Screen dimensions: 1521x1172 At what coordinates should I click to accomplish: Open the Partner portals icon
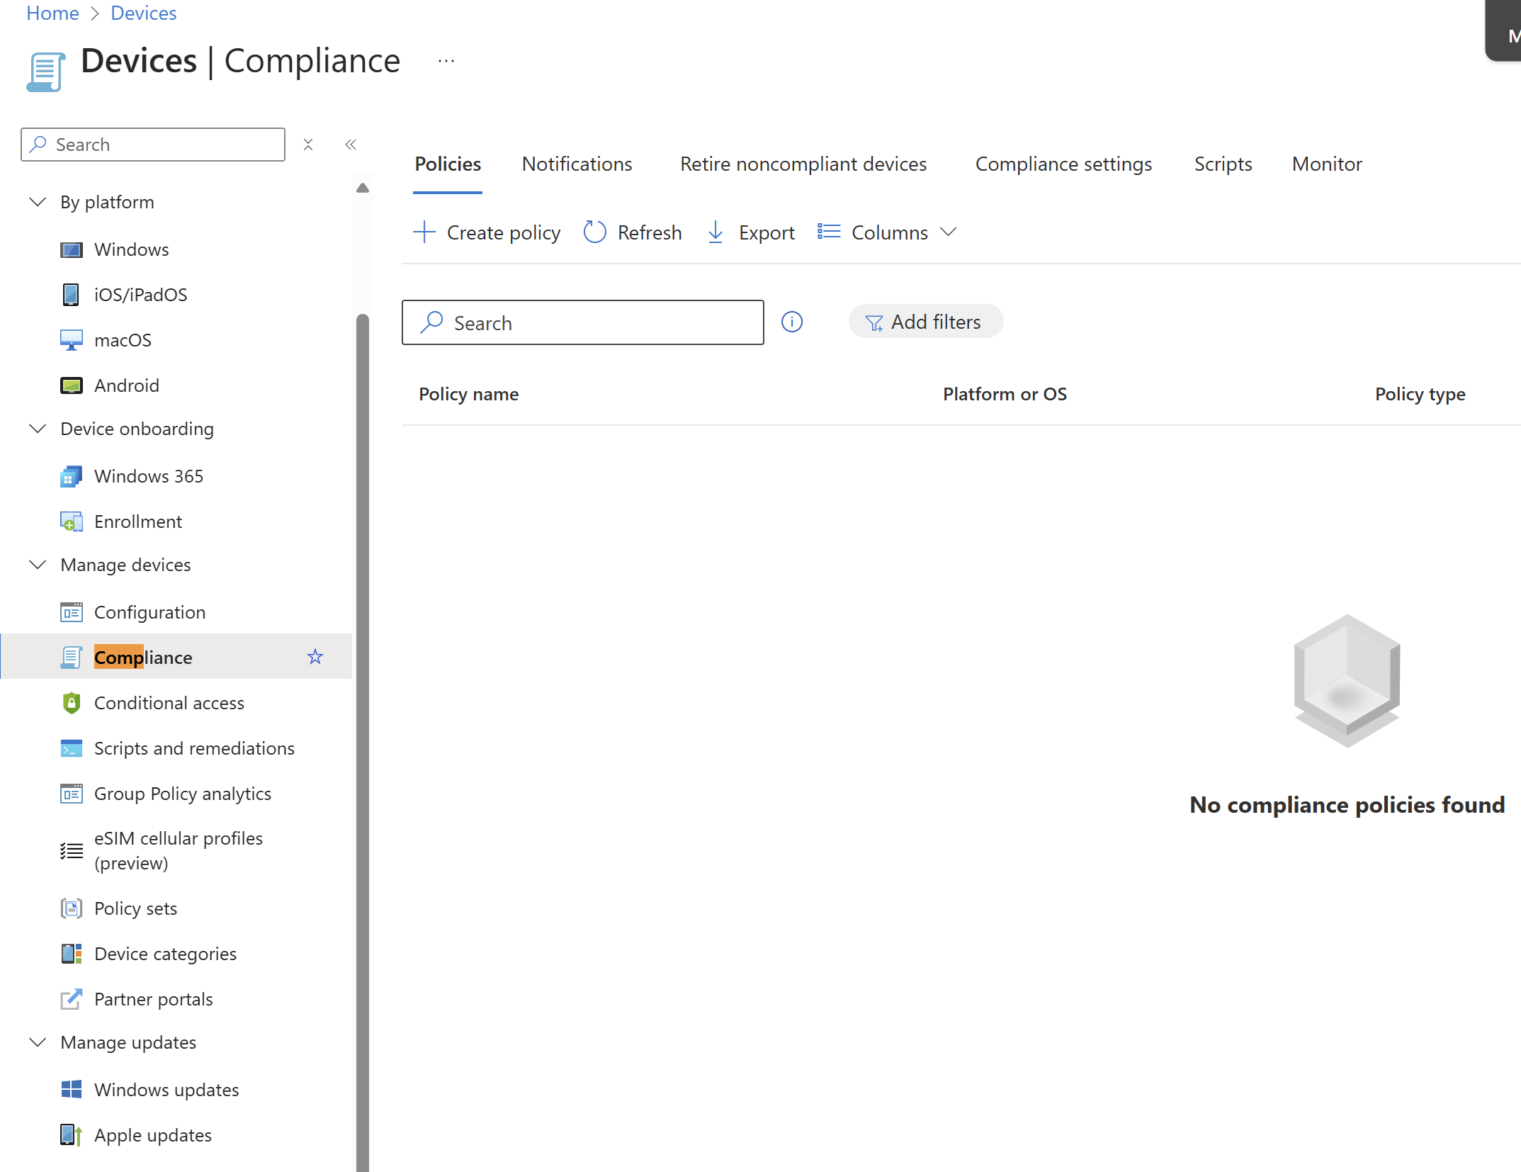tap(71, 999)
